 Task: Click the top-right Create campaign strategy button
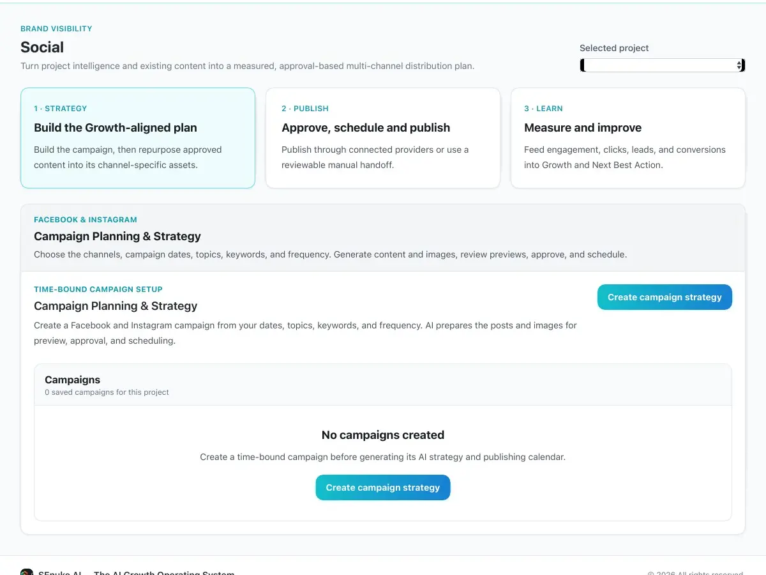click(665, 297)
